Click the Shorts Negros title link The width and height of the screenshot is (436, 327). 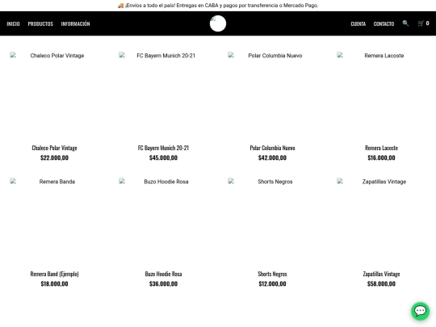(273, 274)
